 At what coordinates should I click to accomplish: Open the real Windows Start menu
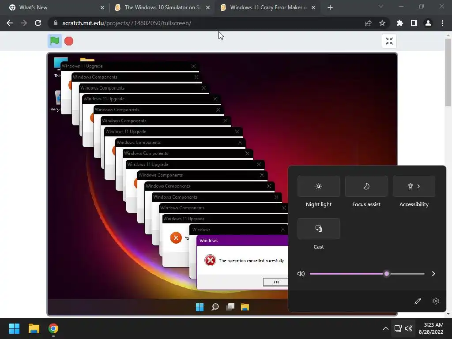(14, 328)
